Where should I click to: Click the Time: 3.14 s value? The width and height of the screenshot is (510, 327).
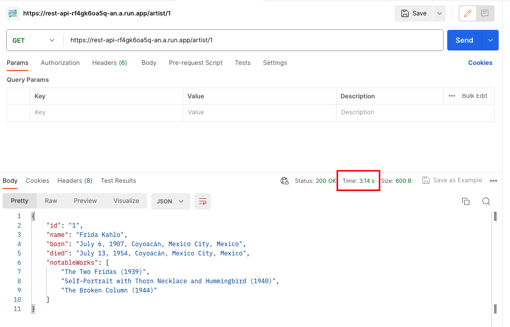pos(358,181)
